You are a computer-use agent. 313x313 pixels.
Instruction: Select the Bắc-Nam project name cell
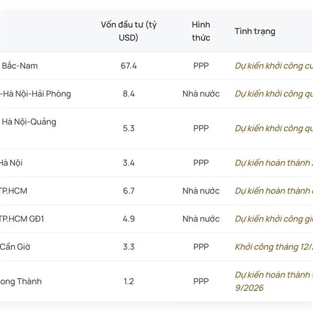point(20,66)
